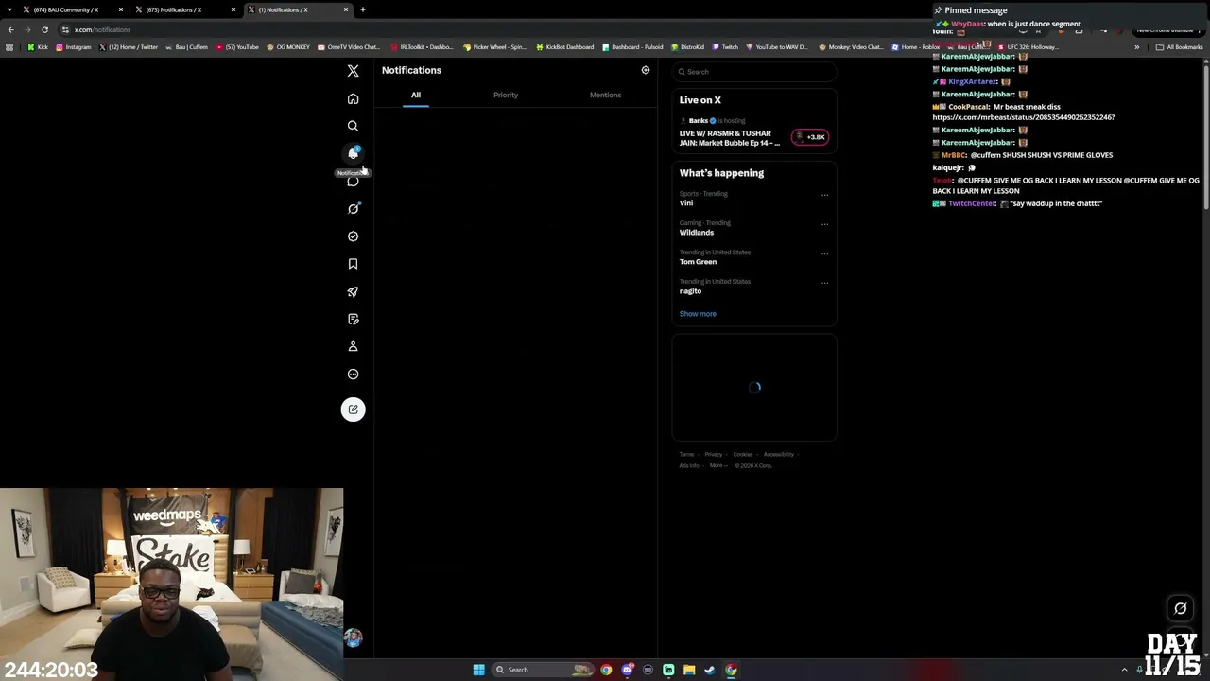This screenshot has height=681, width=1210.
Task: Open notification settings gear icon
Action: (646, 70)
